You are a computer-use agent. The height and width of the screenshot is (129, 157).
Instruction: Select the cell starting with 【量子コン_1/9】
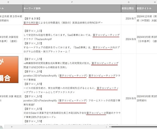72,89
